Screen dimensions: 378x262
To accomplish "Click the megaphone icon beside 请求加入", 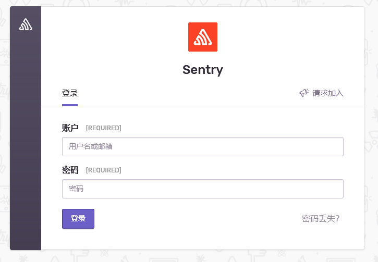I will [304, 93].
